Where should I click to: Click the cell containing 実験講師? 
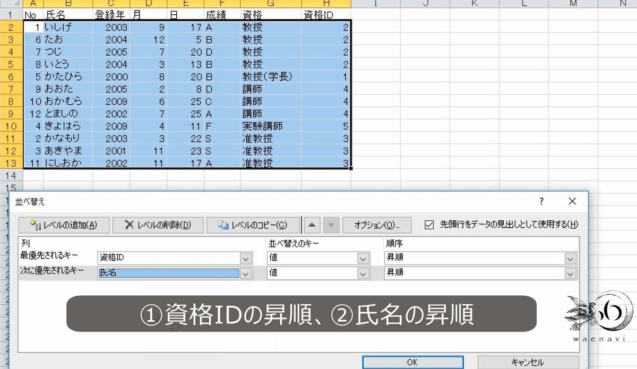point(271,126)
